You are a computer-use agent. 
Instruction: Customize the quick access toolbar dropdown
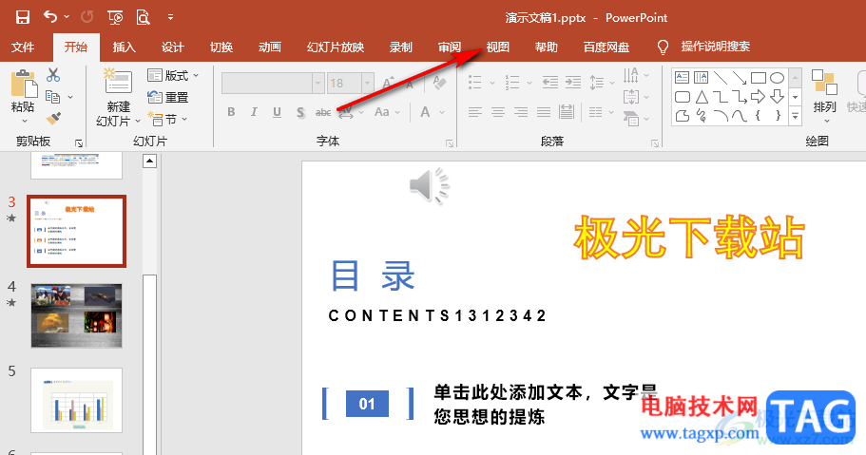pyautogui.click(x=171, y=18)
